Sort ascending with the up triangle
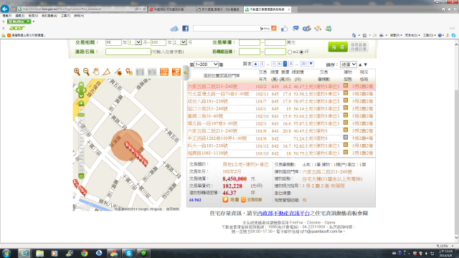This screenshot has height=258, width=459. (x=360, y=64)
